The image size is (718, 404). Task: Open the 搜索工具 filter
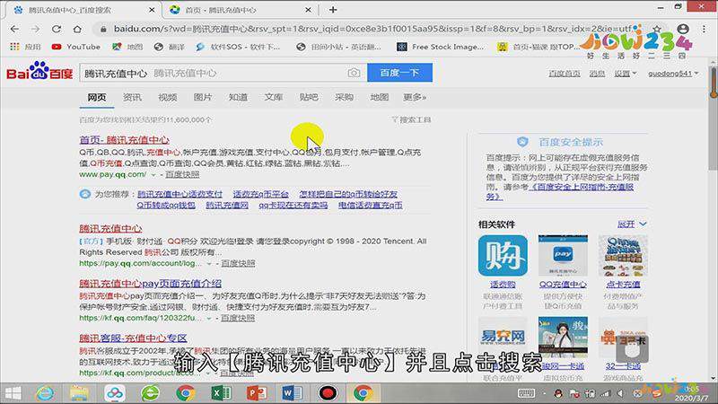(x=411, y=119)
